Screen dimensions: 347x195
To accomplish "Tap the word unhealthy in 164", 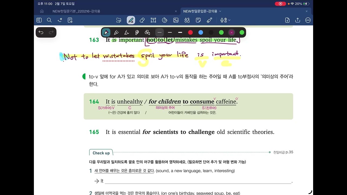I will coord(130,102).
